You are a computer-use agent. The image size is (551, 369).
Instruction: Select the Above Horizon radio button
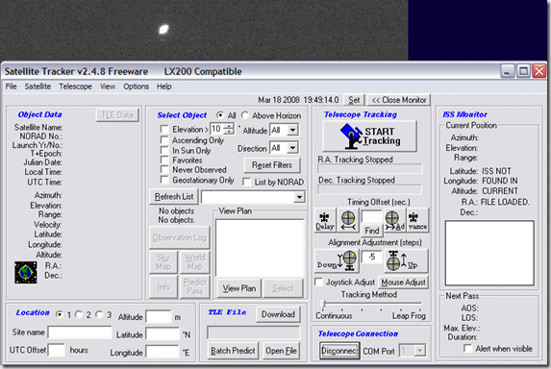(x=245, y=115)
